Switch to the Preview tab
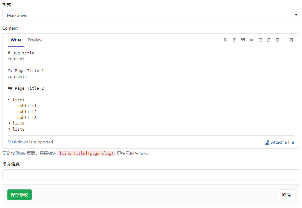 (x=35, y=40)
